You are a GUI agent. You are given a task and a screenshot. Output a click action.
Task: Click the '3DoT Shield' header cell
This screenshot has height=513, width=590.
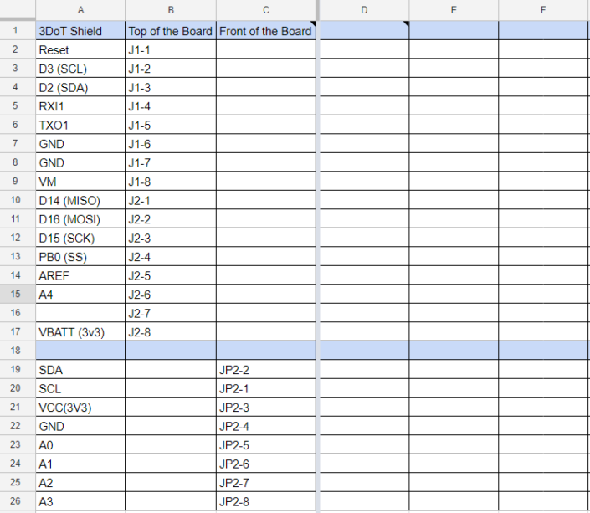[x=80, y=31]
